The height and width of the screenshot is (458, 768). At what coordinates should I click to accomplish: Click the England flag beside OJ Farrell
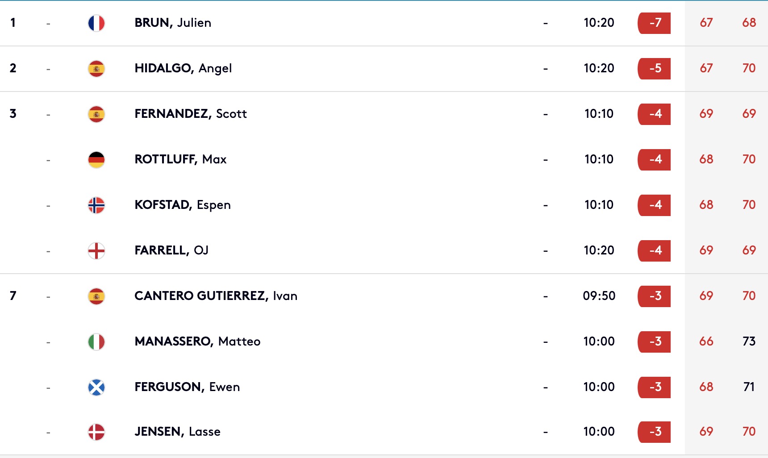point(96,251)
